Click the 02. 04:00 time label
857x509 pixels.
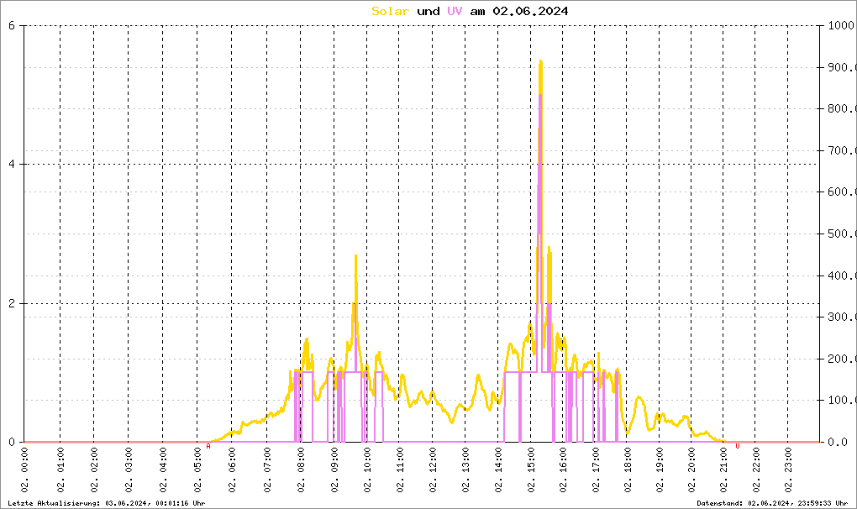coord(163,470)
